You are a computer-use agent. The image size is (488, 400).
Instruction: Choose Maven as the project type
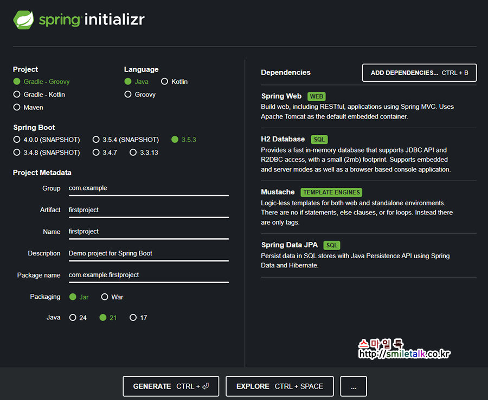pos(28,108)
